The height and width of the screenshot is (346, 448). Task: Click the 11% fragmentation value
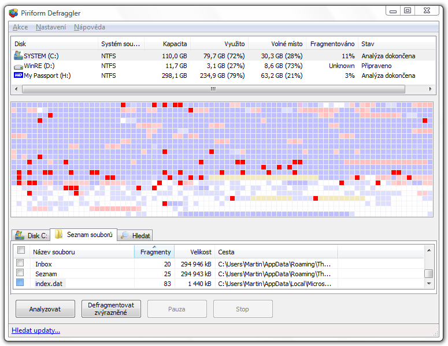pyautogui.click(x=348, y=56)
